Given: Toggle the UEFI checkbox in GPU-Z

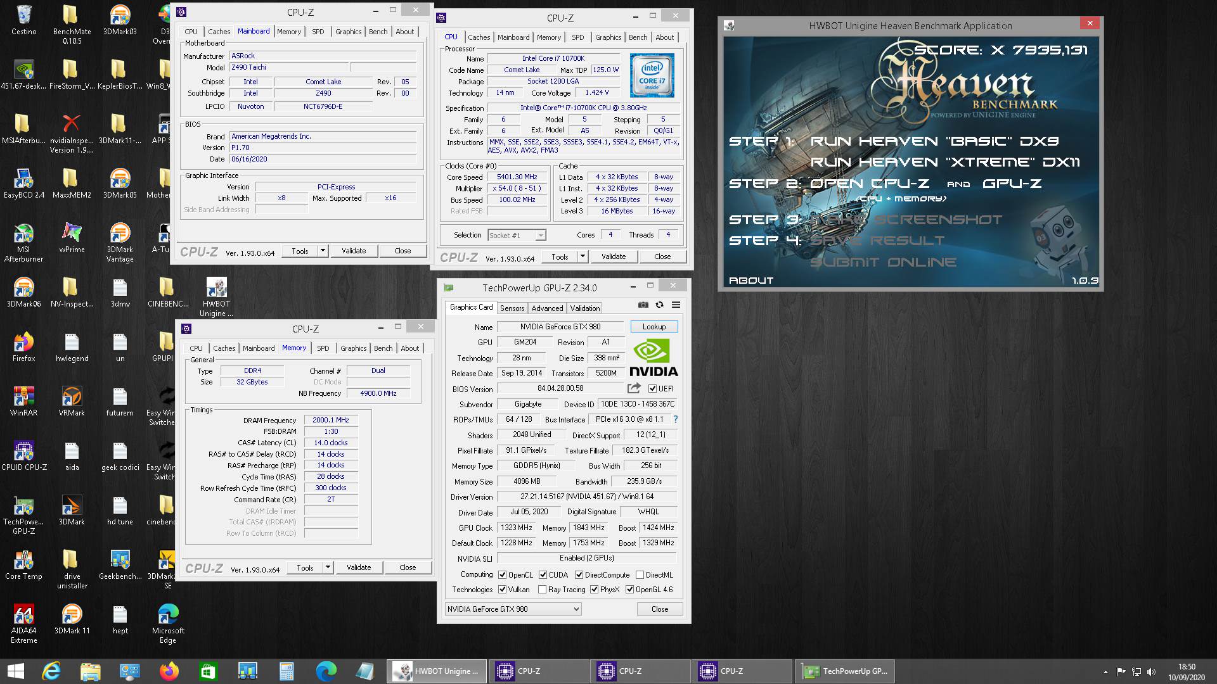Looking at the screenshot, I should coord(653,389).
